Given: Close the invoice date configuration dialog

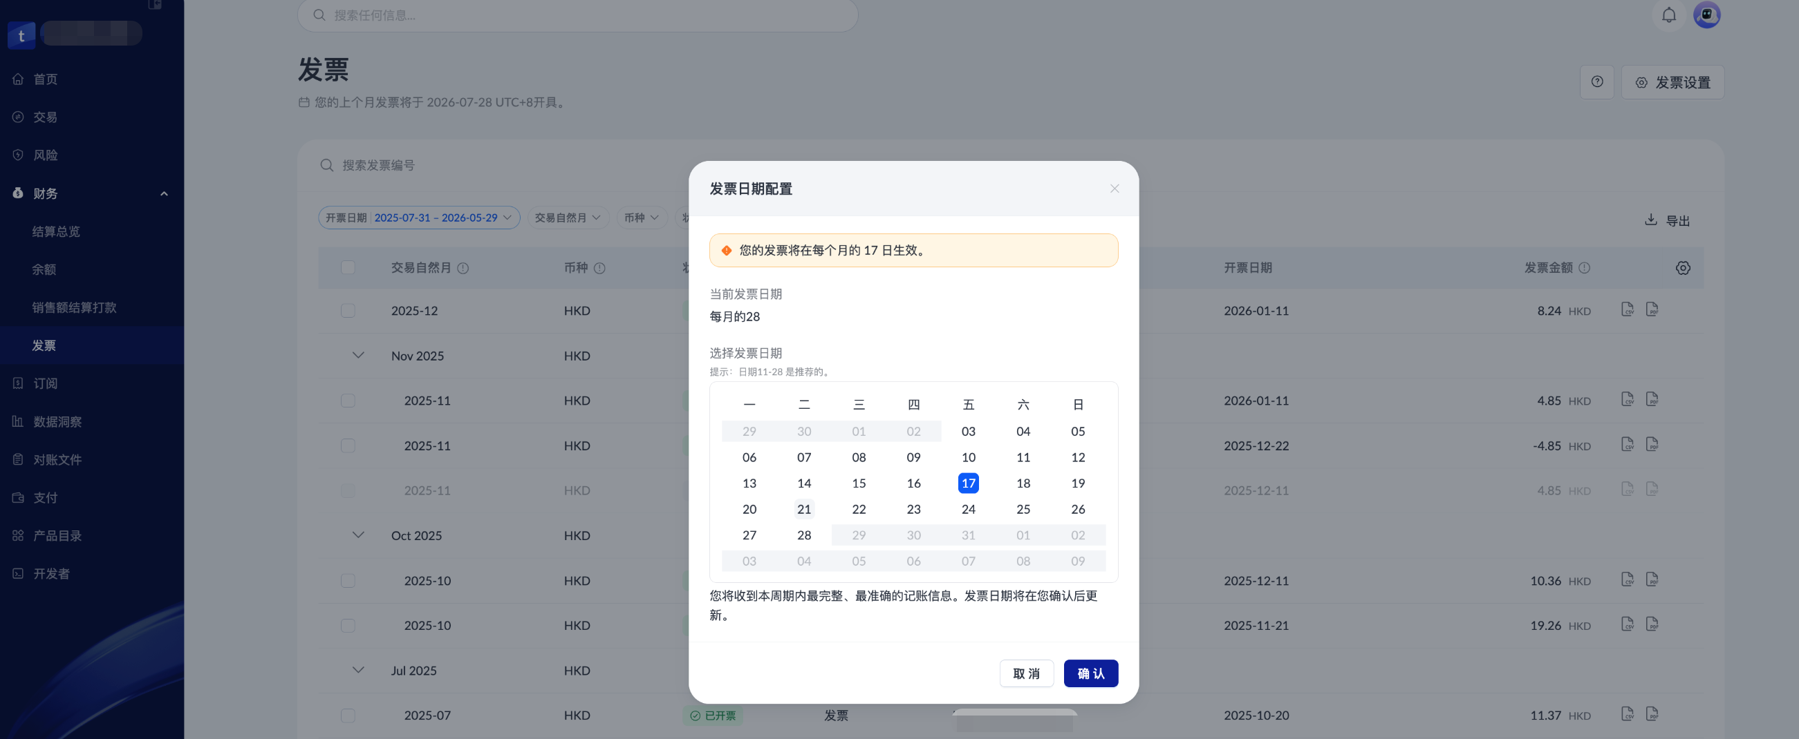Looking at the screenshot, I should 1114,189.
